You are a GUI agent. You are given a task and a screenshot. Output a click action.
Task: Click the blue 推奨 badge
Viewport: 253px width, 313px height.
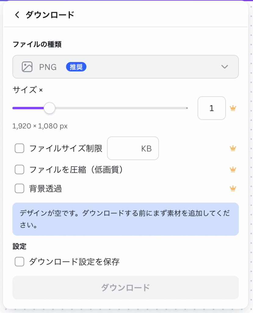[x=76, y=67]
